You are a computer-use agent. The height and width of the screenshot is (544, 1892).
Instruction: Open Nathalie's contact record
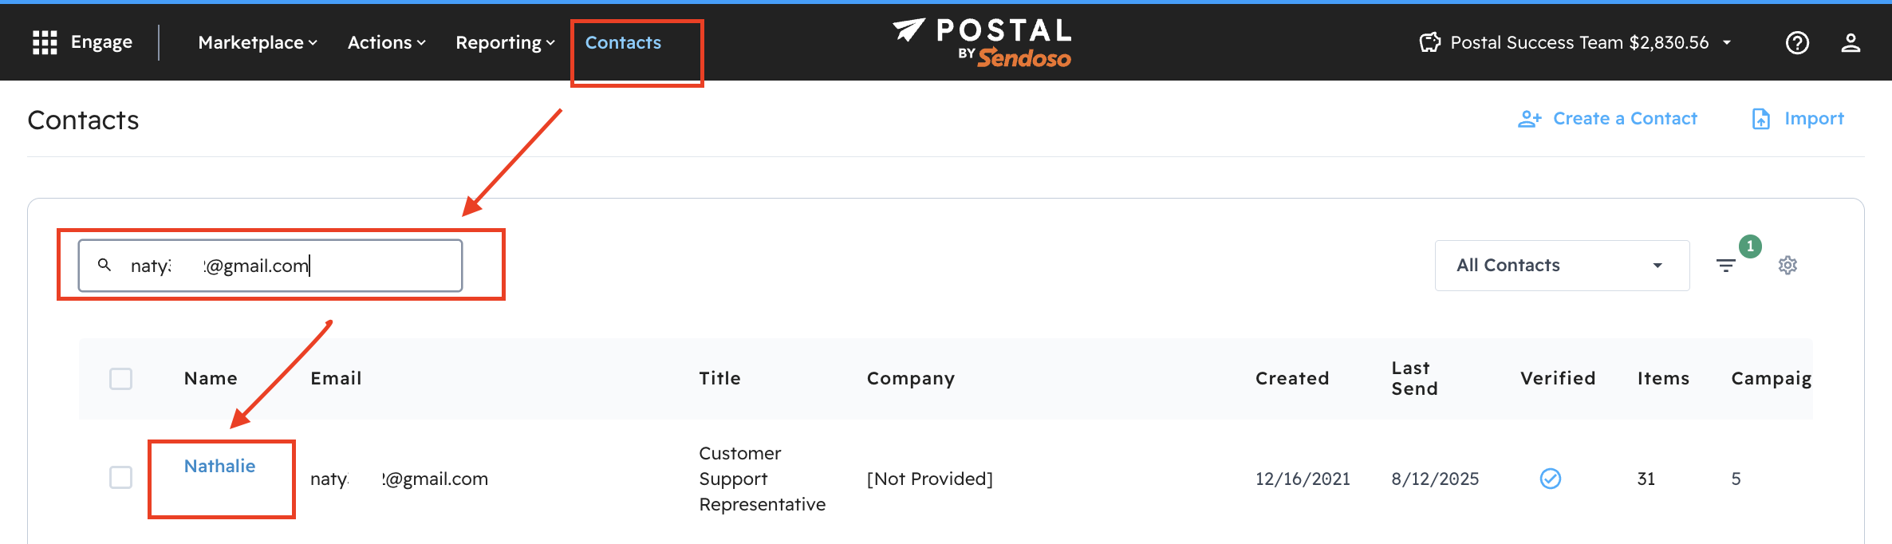click(x=219, y=466)
